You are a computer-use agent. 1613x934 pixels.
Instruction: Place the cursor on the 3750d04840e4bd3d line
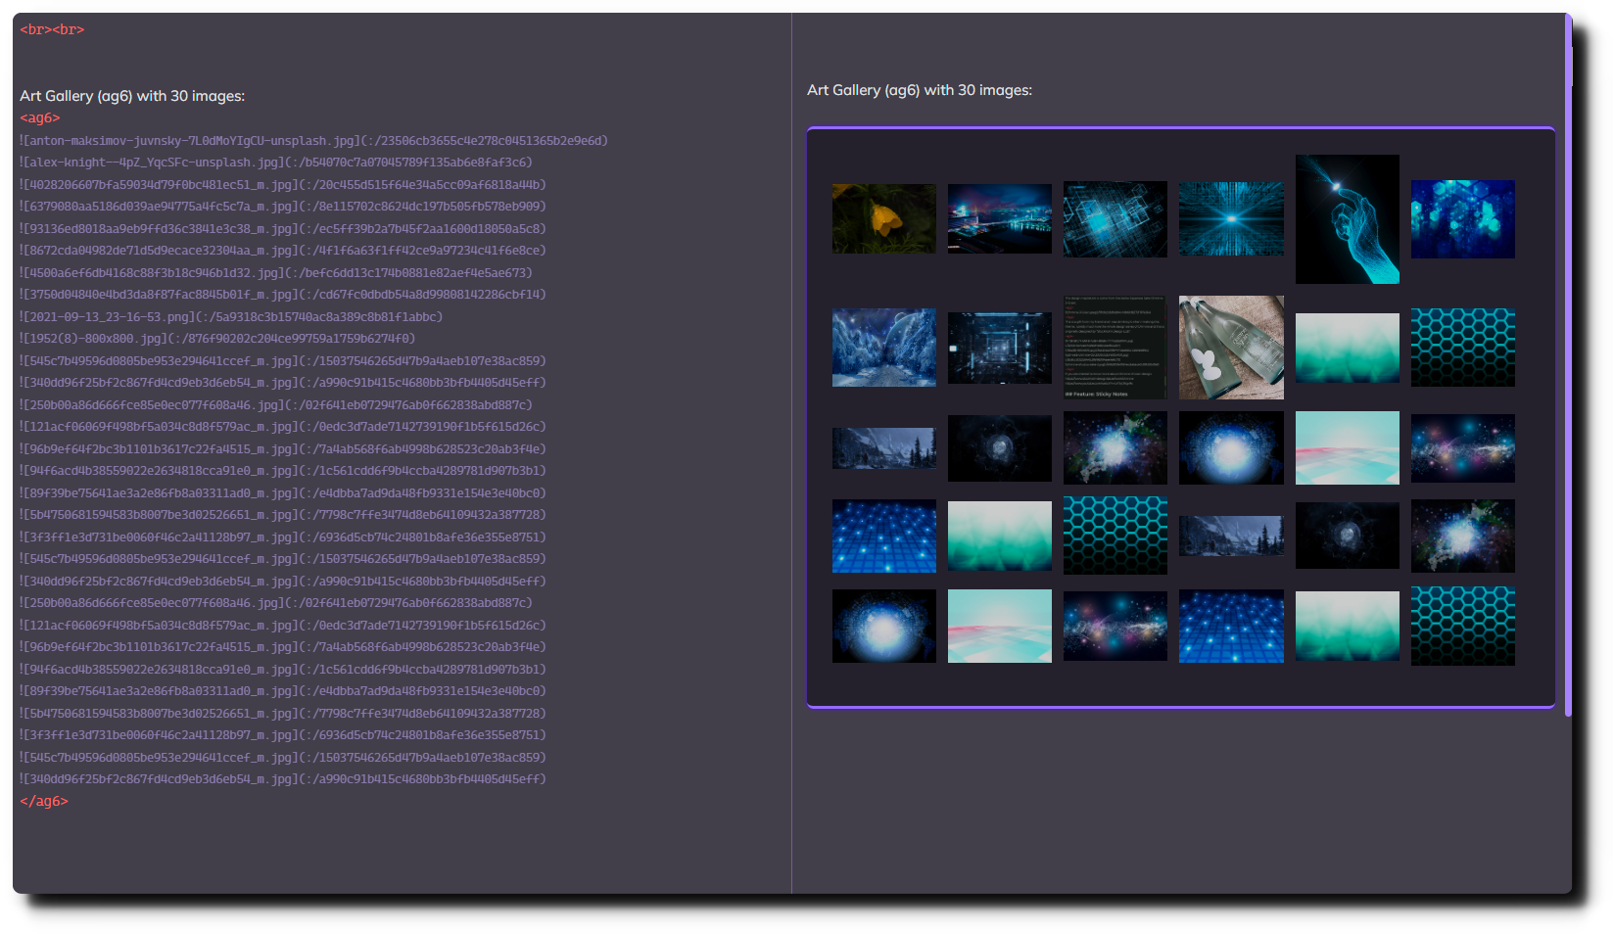click(282, 295)
